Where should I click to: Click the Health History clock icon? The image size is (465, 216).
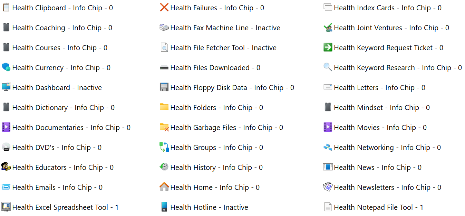pyautogui.click(x=164, y=167)
